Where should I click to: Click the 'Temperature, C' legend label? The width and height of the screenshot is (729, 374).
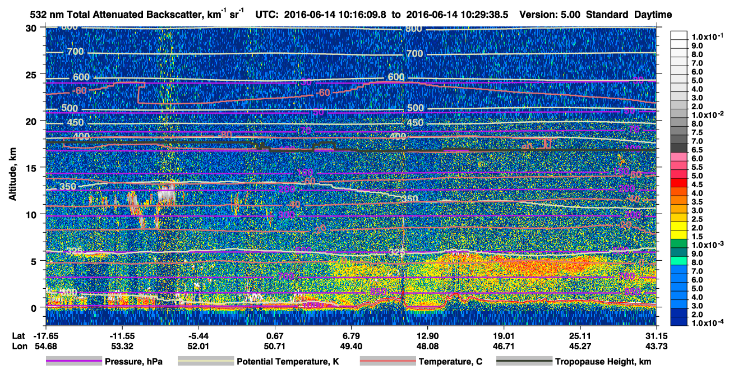[450, 362]
